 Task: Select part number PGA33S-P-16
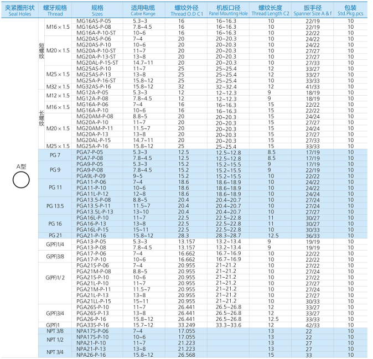click(92, 325)
